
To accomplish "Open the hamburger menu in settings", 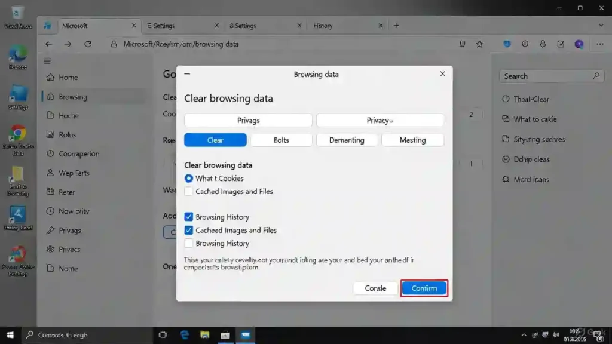I will pyautogui.click(x=47, y=60).
